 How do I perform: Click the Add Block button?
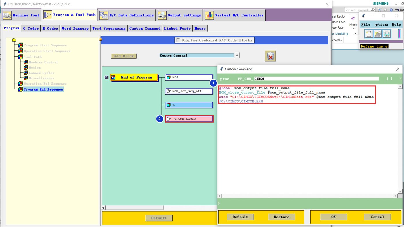tap(124, 56)
